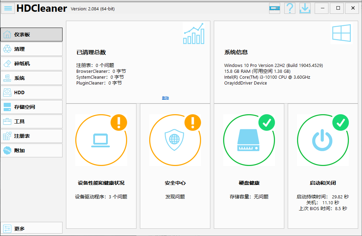Viewport: 362px width, 236px height.
Task: Open the hamburger menu
Action: click(8, 8)
